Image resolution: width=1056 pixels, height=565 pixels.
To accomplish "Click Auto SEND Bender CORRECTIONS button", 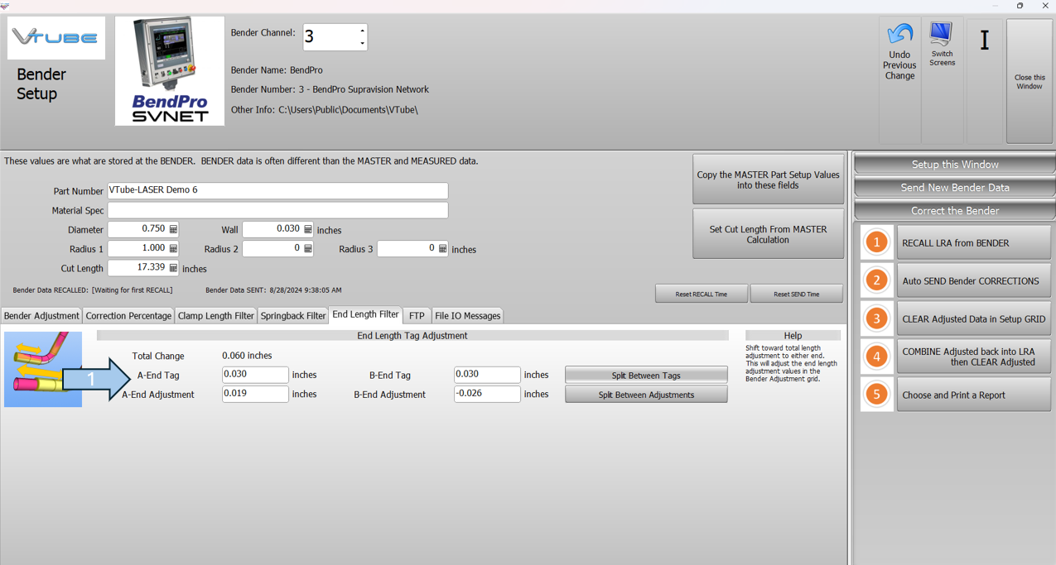I will click(x=973, y=280).
